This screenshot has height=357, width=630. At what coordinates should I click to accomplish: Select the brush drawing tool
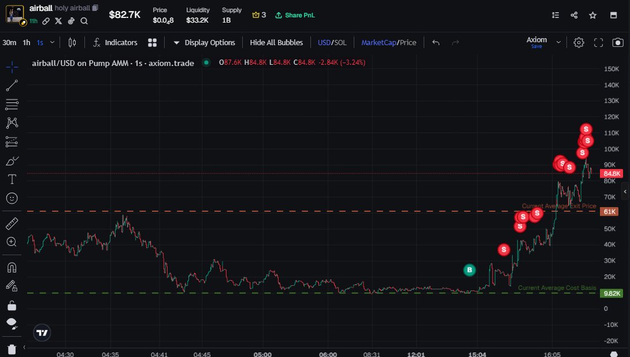pos(12,160)
